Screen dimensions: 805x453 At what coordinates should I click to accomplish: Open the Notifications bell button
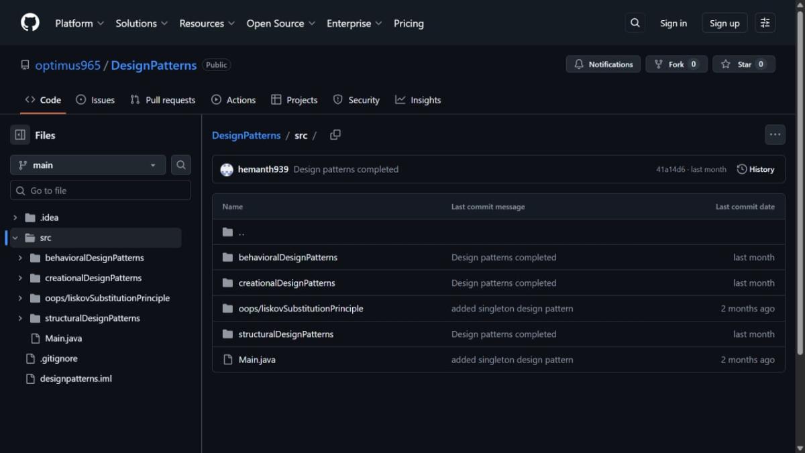[x=603, y=64]
